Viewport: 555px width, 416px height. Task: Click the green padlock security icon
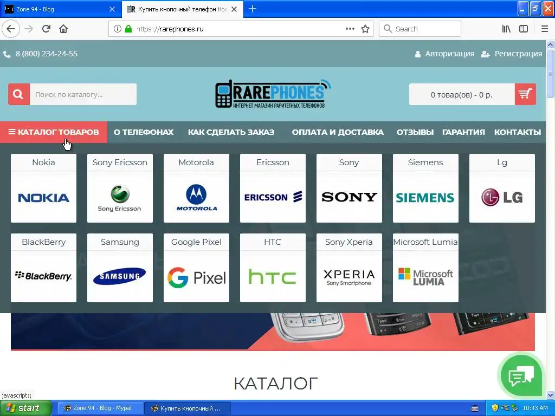pos(128,29)
